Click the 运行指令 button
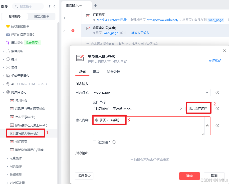This screenshot has width=229, height=184. [84, 176]
